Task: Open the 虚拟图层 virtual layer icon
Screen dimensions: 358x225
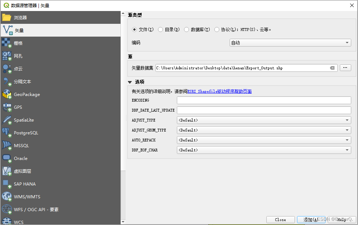Action: 7,171
